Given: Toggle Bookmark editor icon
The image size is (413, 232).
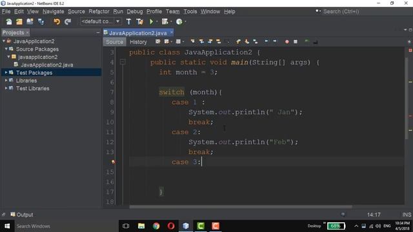Looking at the screenshot, I should 256,41.
